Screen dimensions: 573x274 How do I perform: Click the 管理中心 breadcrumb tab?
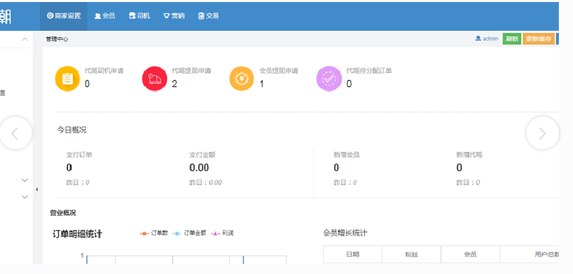pyautogui.click(x=57, y=39)
